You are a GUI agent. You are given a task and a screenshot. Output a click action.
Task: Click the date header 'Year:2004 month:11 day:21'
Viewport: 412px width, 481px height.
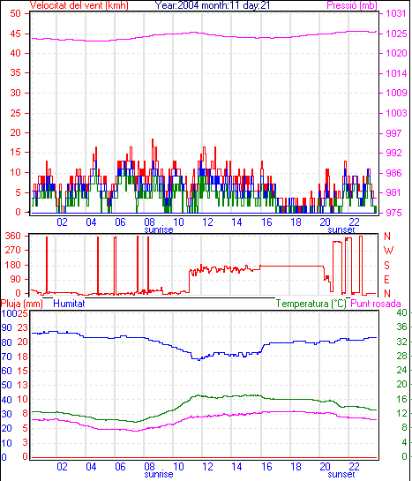212,5
